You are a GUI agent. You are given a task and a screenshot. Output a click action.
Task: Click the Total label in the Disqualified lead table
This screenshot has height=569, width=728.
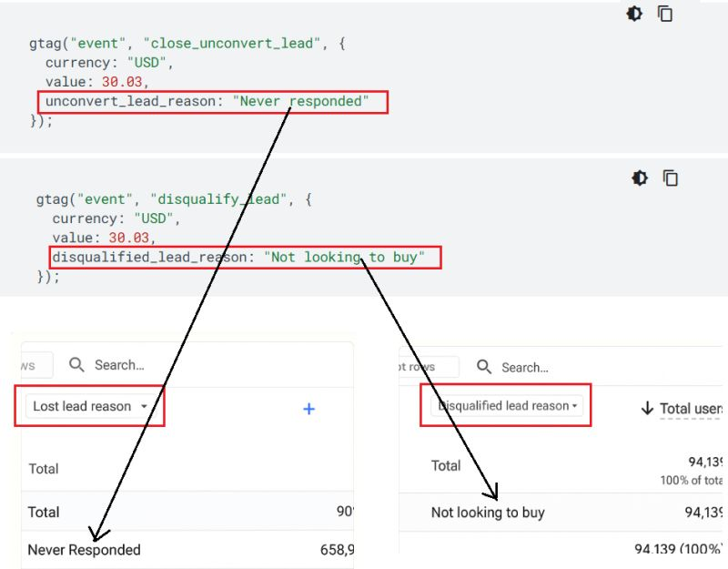click(x=446, y=465)
